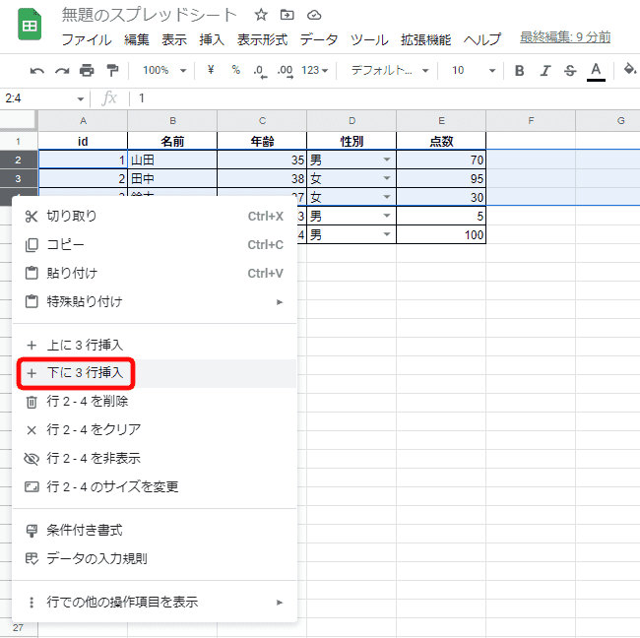640x638 pixels.
Task: Open the データ menu
Action: click(x=319, y=39)
